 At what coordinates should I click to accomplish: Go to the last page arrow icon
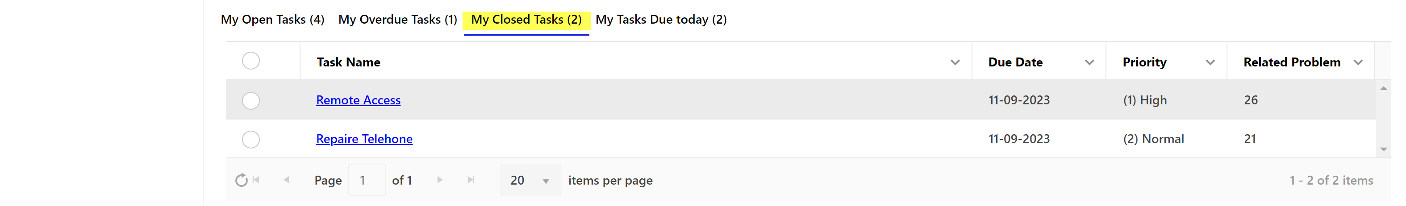click(x=471, y=180)
